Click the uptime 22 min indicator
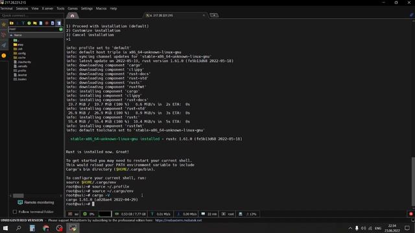The image size is (415, 233). tap(209, 214)
